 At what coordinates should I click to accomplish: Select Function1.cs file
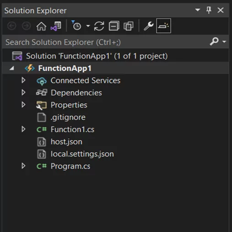click(72, 129)
